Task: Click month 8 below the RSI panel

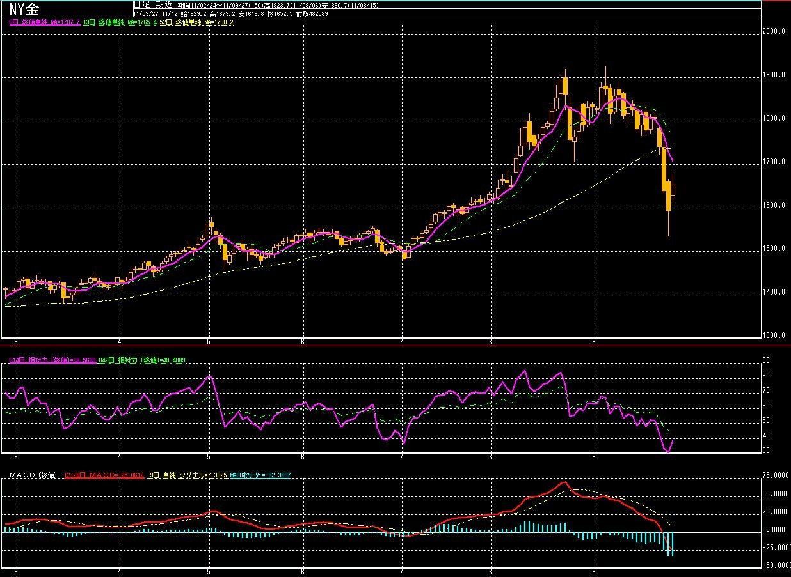Action: 491,457
